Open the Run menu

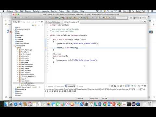[x=68, y=11]
